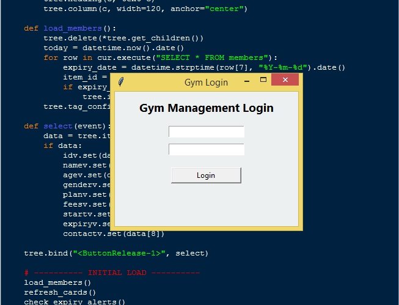The height and width of the screenshot is (305, 399).
Task: Click the expiry_date strptime code line
Action: (204, 67)
